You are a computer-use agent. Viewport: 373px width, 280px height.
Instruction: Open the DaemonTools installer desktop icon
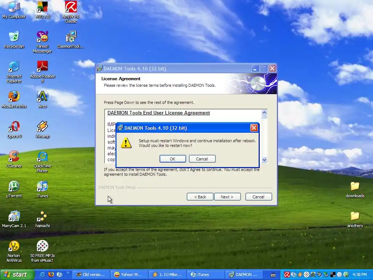pos(71,39)
